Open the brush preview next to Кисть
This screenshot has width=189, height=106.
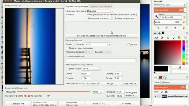pyautogui.click(x=156, y=16)
